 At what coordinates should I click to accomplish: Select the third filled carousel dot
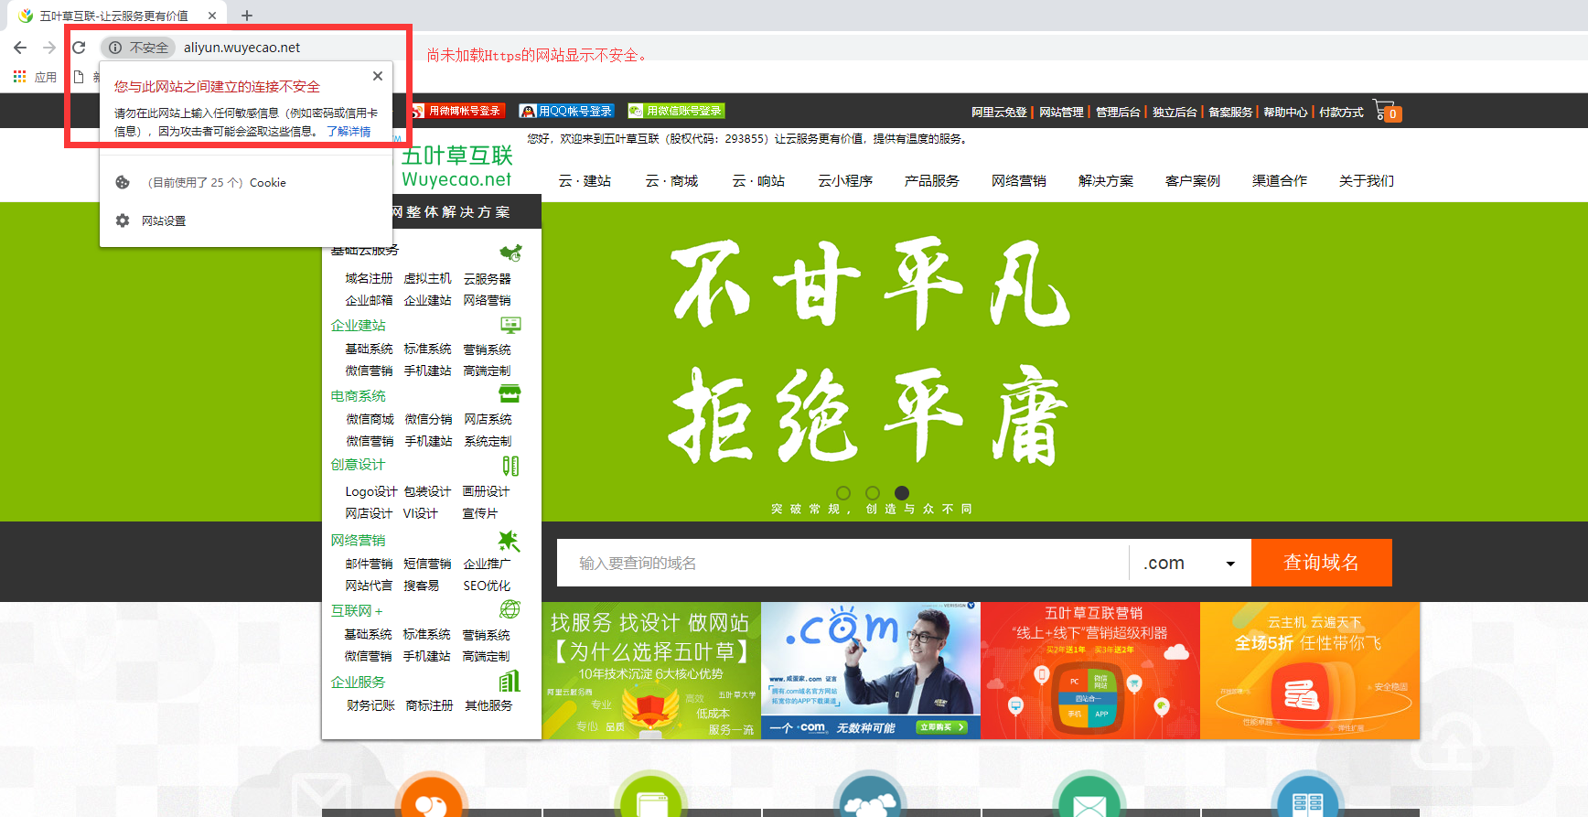coord(902,492)
